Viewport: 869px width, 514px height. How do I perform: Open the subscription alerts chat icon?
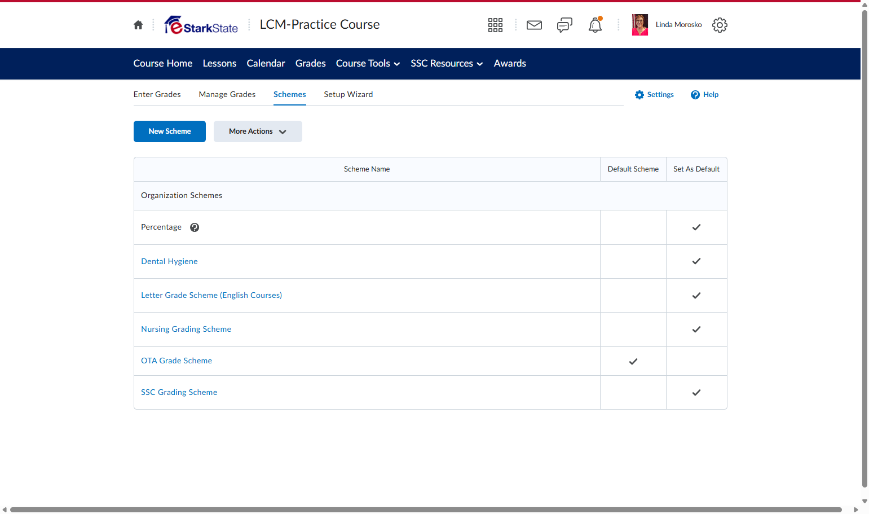[564, 25]
